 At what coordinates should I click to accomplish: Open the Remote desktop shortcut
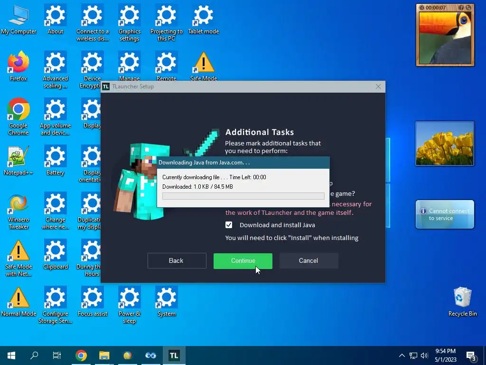167,66
